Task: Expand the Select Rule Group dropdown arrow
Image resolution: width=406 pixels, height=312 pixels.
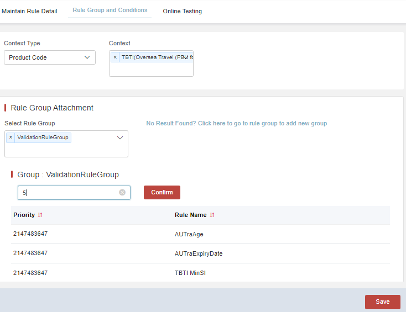Action: point(120,138)
